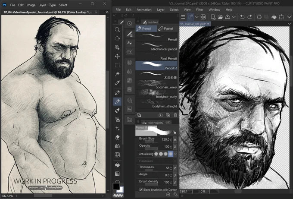Open Thickness dynamics button
This screenshot has height=199, width=293.
point(175,168)
